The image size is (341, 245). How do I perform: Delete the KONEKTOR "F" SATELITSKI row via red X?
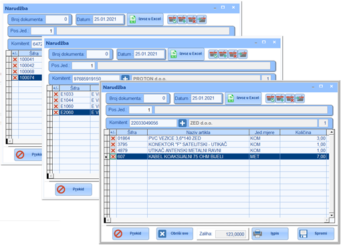pyautogui.click(x=113, y=144)
